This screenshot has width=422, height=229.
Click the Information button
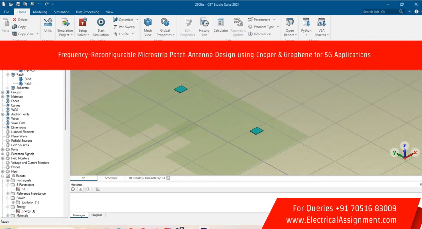pyautogui.click(x=260, y=34)
